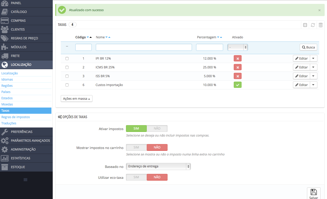Click the Estoque archive box icon
Image resolution: width=327 pixels, height=199 pixels.
[x=5, y=167]
